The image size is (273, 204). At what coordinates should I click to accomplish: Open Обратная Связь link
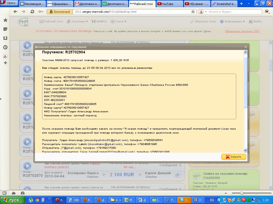tap(203, 22)
